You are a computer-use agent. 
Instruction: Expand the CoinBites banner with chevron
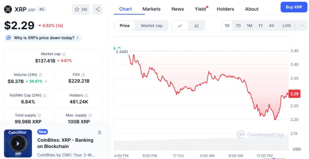pos(100,132)
